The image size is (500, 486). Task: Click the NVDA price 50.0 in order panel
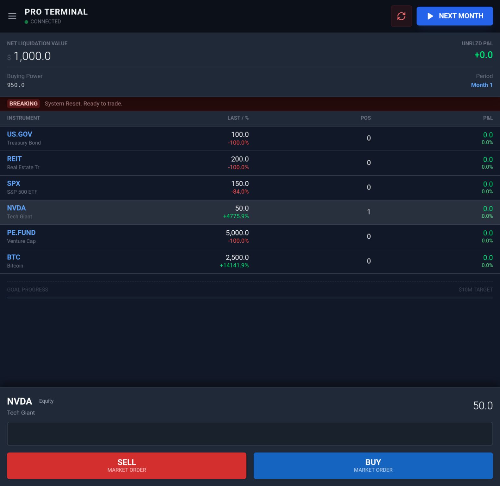483,406
